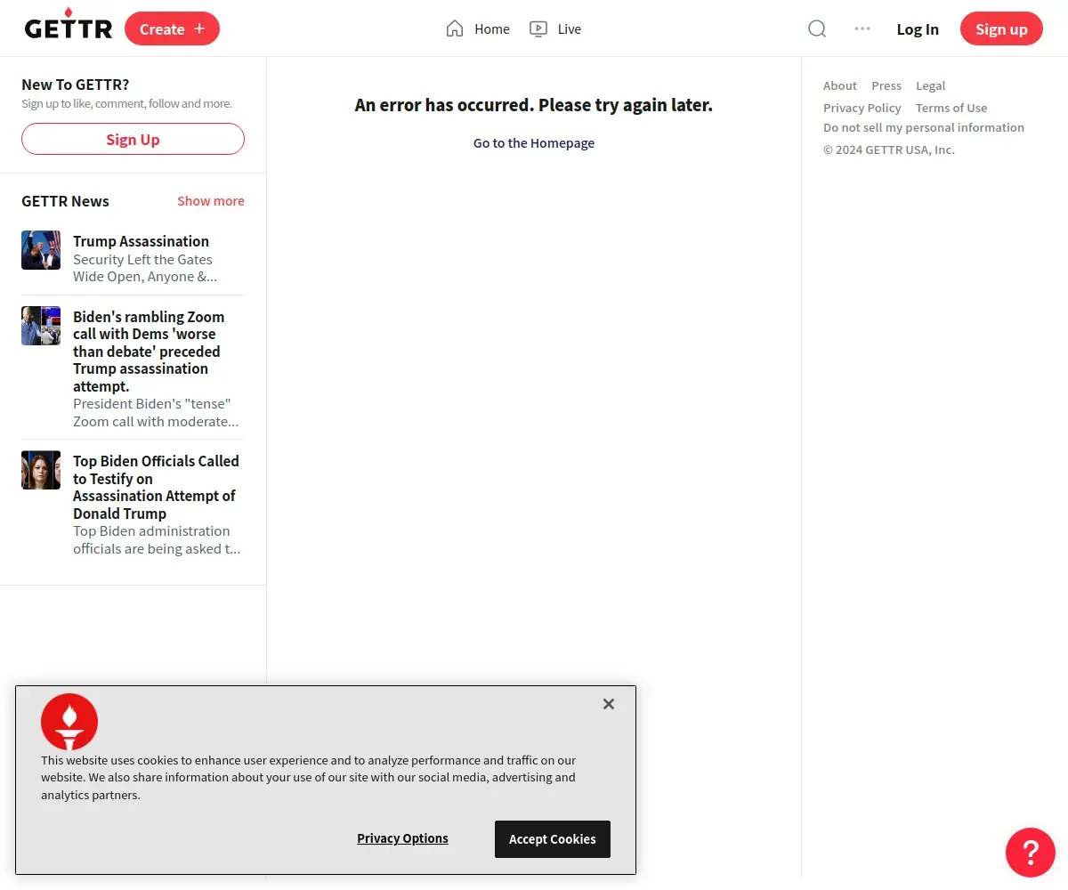Screen dimensions: 1068x890
Task: Open the Press link
Action: point(886,85)
